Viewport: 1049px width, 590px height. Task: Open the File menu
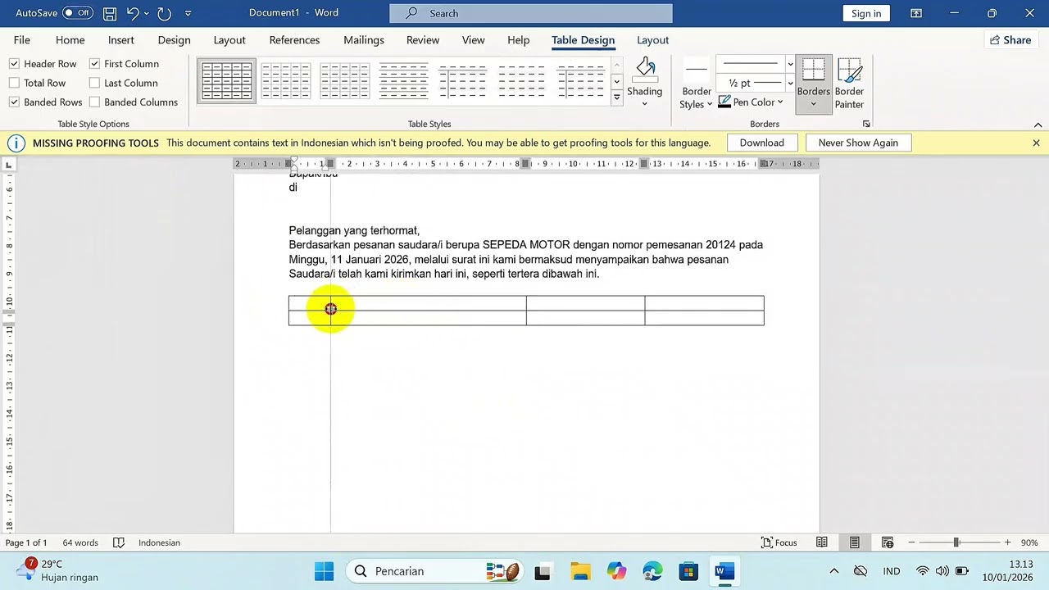(22, 40)
